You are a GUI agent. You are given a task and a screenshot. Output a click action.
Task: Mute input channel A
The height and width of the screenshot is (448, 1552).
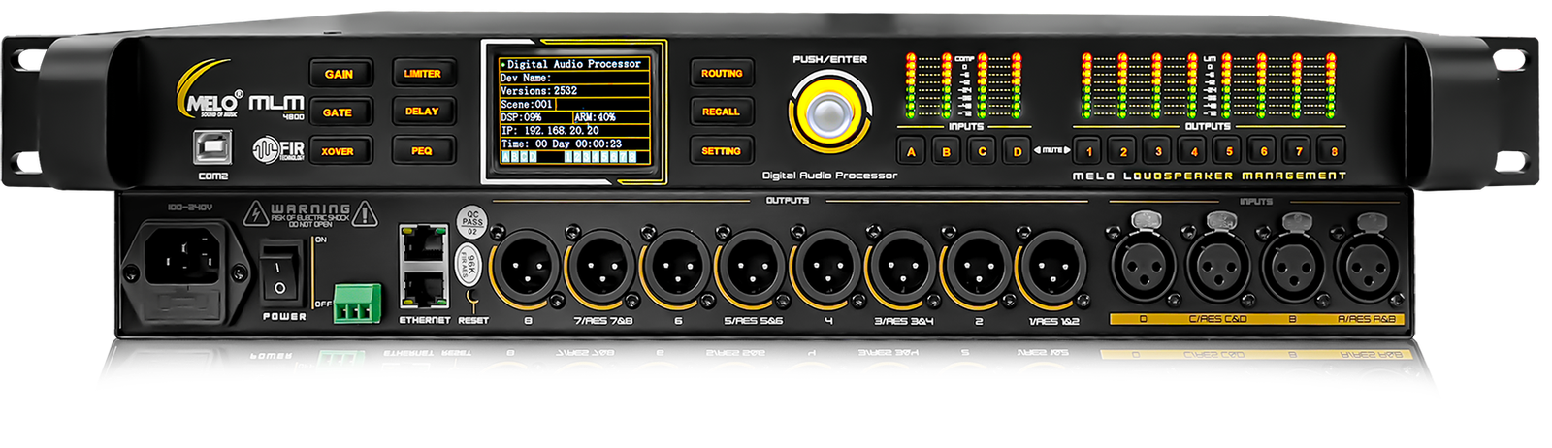[911, 151]
